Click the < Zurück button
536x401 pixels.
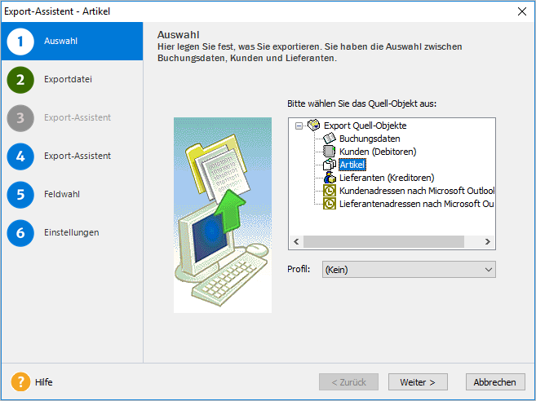click(348, 382)
